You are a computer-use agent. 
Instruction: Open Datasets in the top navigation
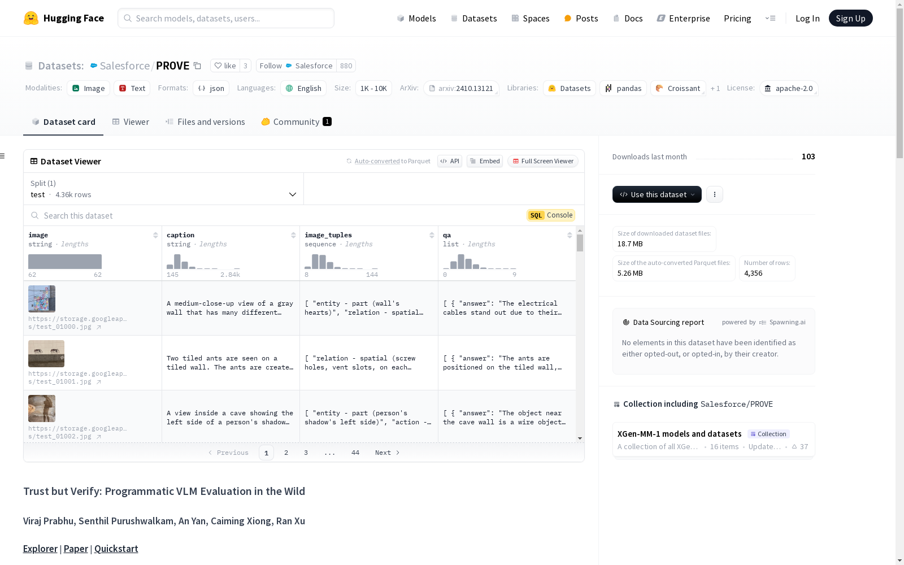(473, 18)
